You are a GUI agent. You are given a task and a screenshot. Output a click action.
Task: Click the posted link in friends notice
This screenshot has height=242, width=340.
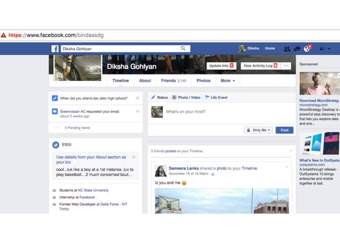click(170, 151)
